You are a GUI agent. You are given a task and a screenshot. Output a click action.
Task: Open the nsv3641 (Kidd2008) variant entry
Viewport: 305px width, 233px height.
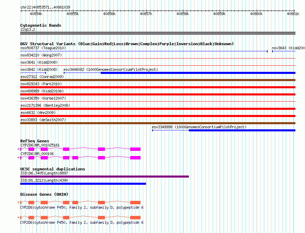tap(39, 62)
